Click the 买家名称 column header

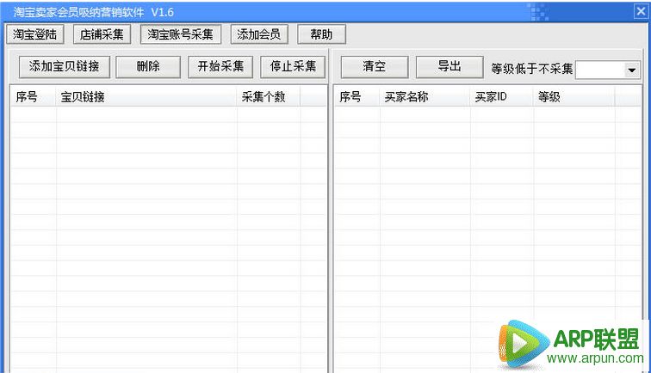(x=425, y=97)
